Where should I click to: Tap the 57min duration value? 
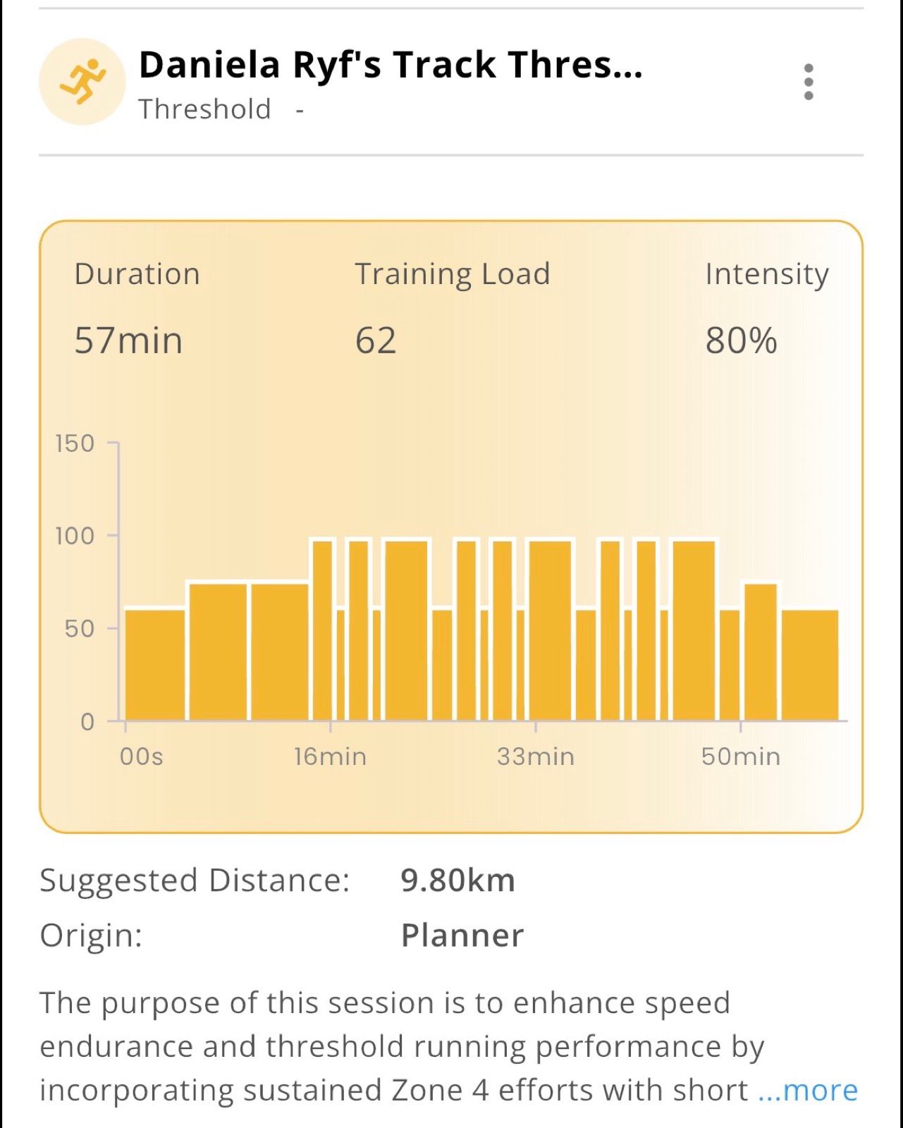(128, 341)
